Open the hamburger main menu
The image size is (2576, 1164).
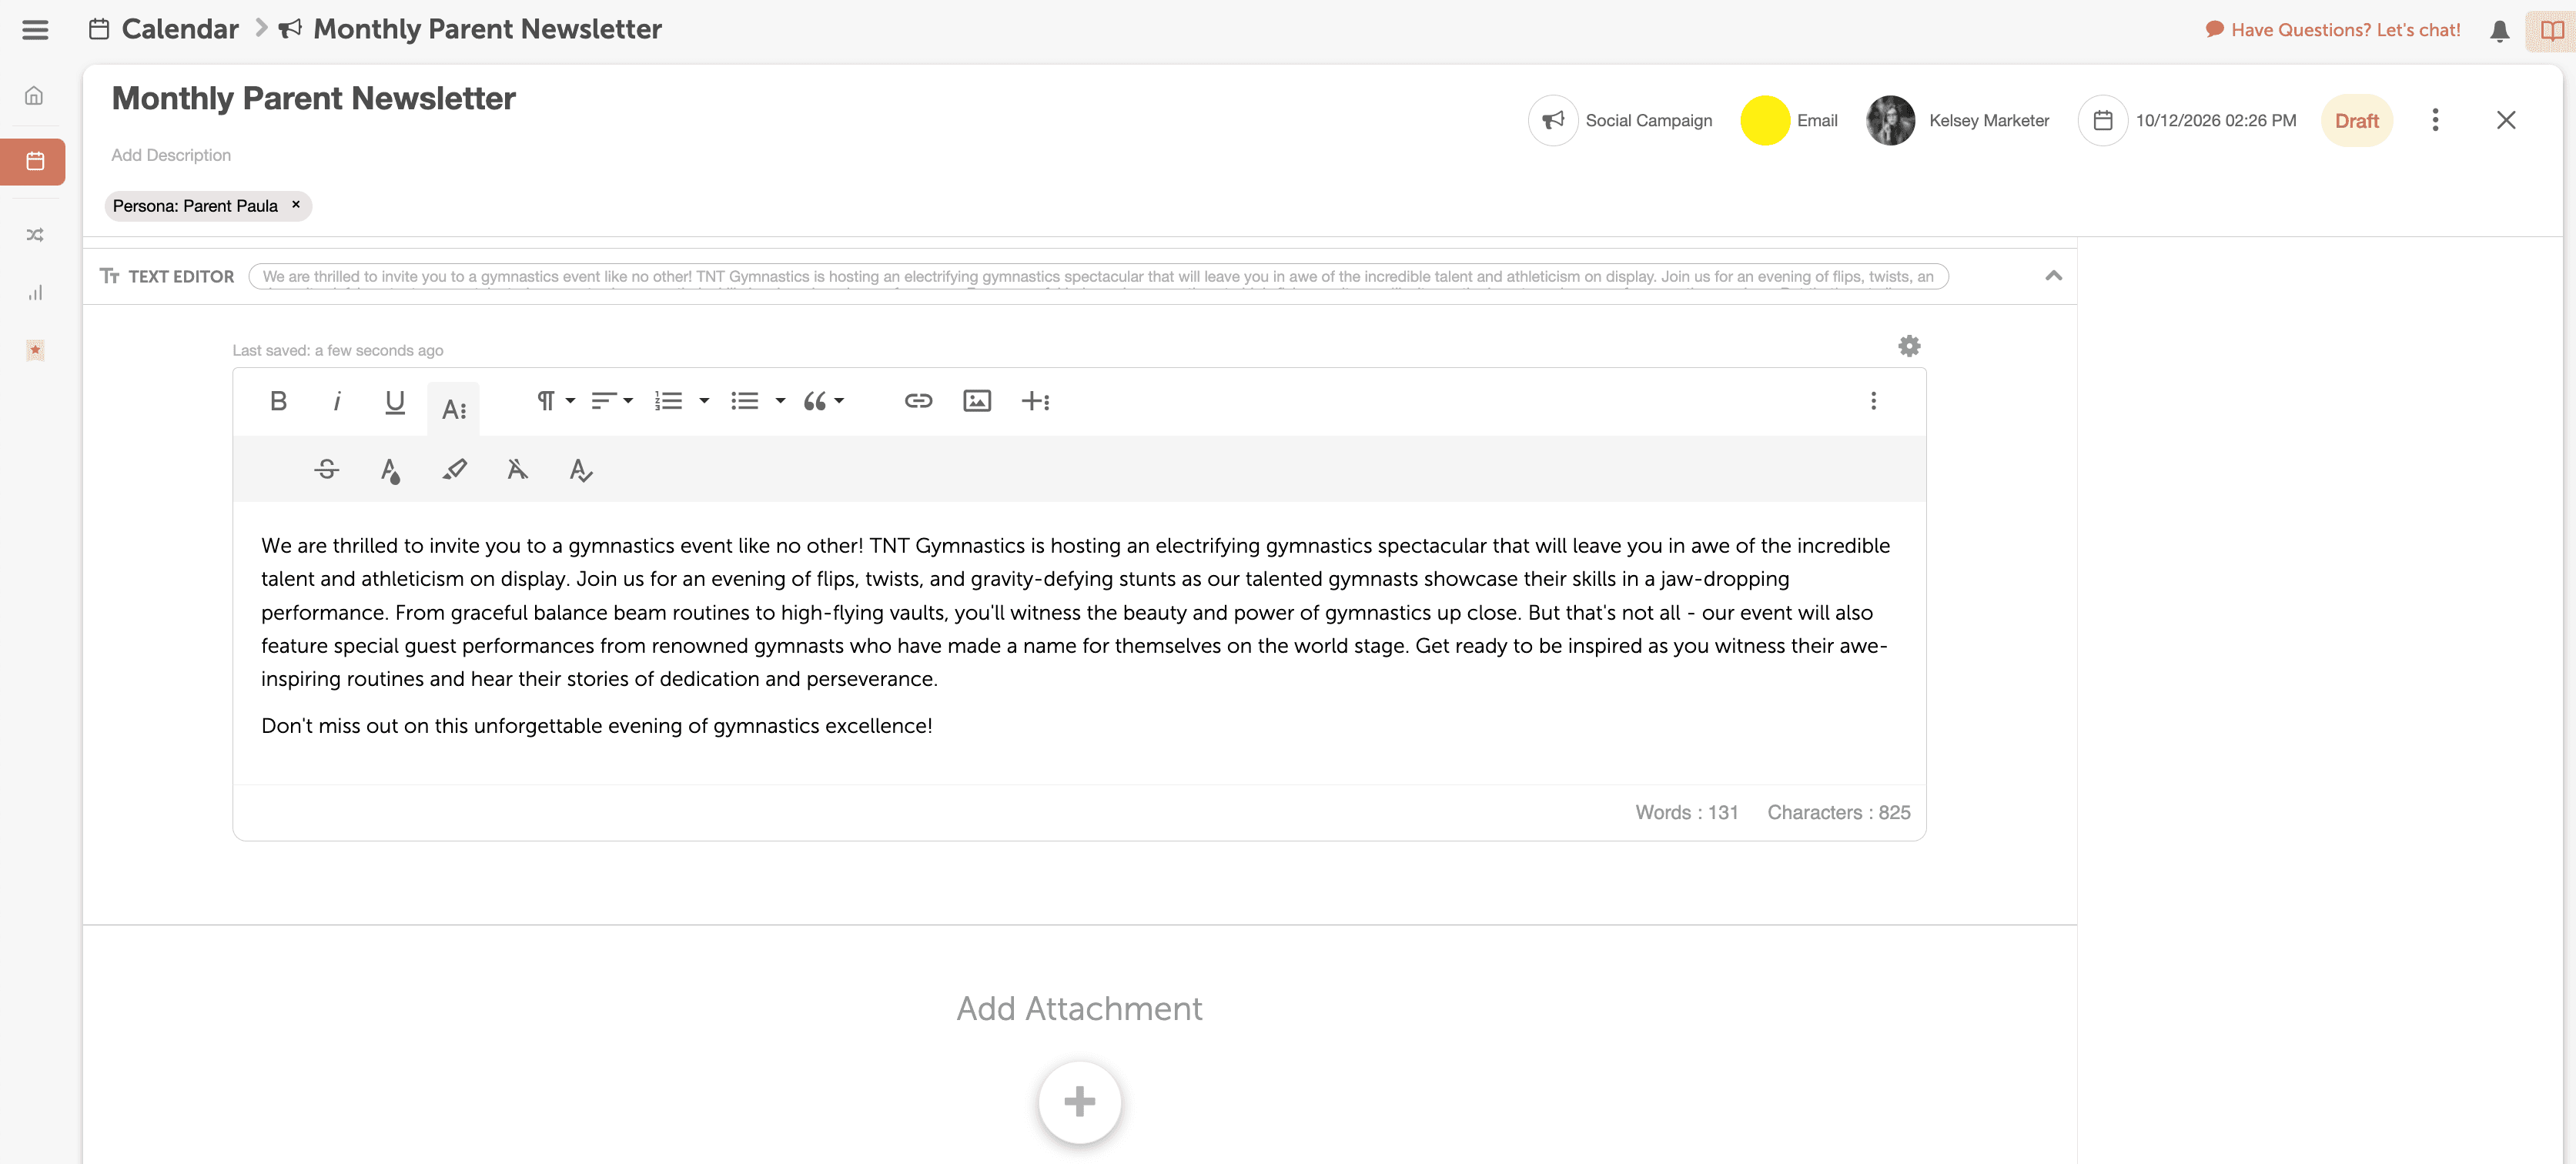(35, 30)
